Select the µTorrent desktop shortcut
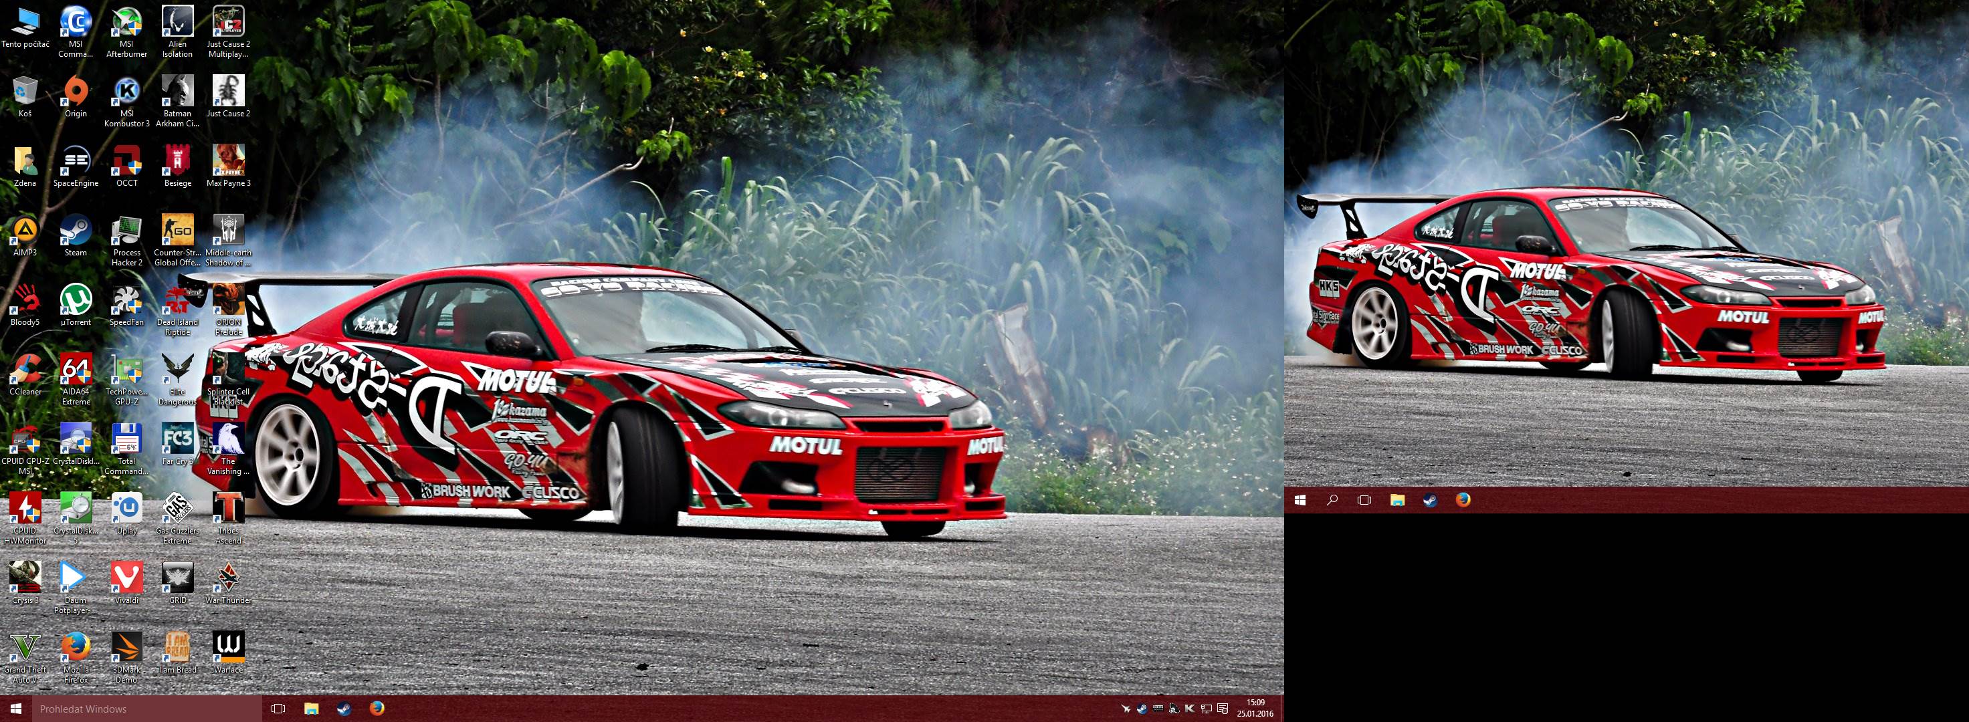The width and height of the screenshot is (1969, 722). click(x=76, y=306)
